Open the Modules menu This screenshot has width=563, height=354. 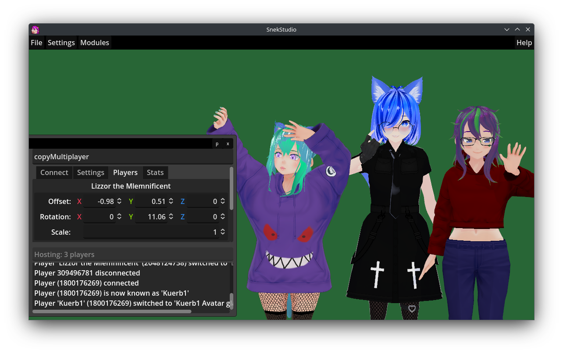point(95,43)
